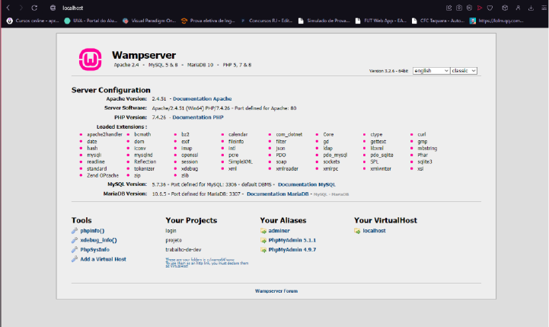Open the Documentation MariaDB link
The width and height of the screenshot is (549, 327).
point(278,194)
